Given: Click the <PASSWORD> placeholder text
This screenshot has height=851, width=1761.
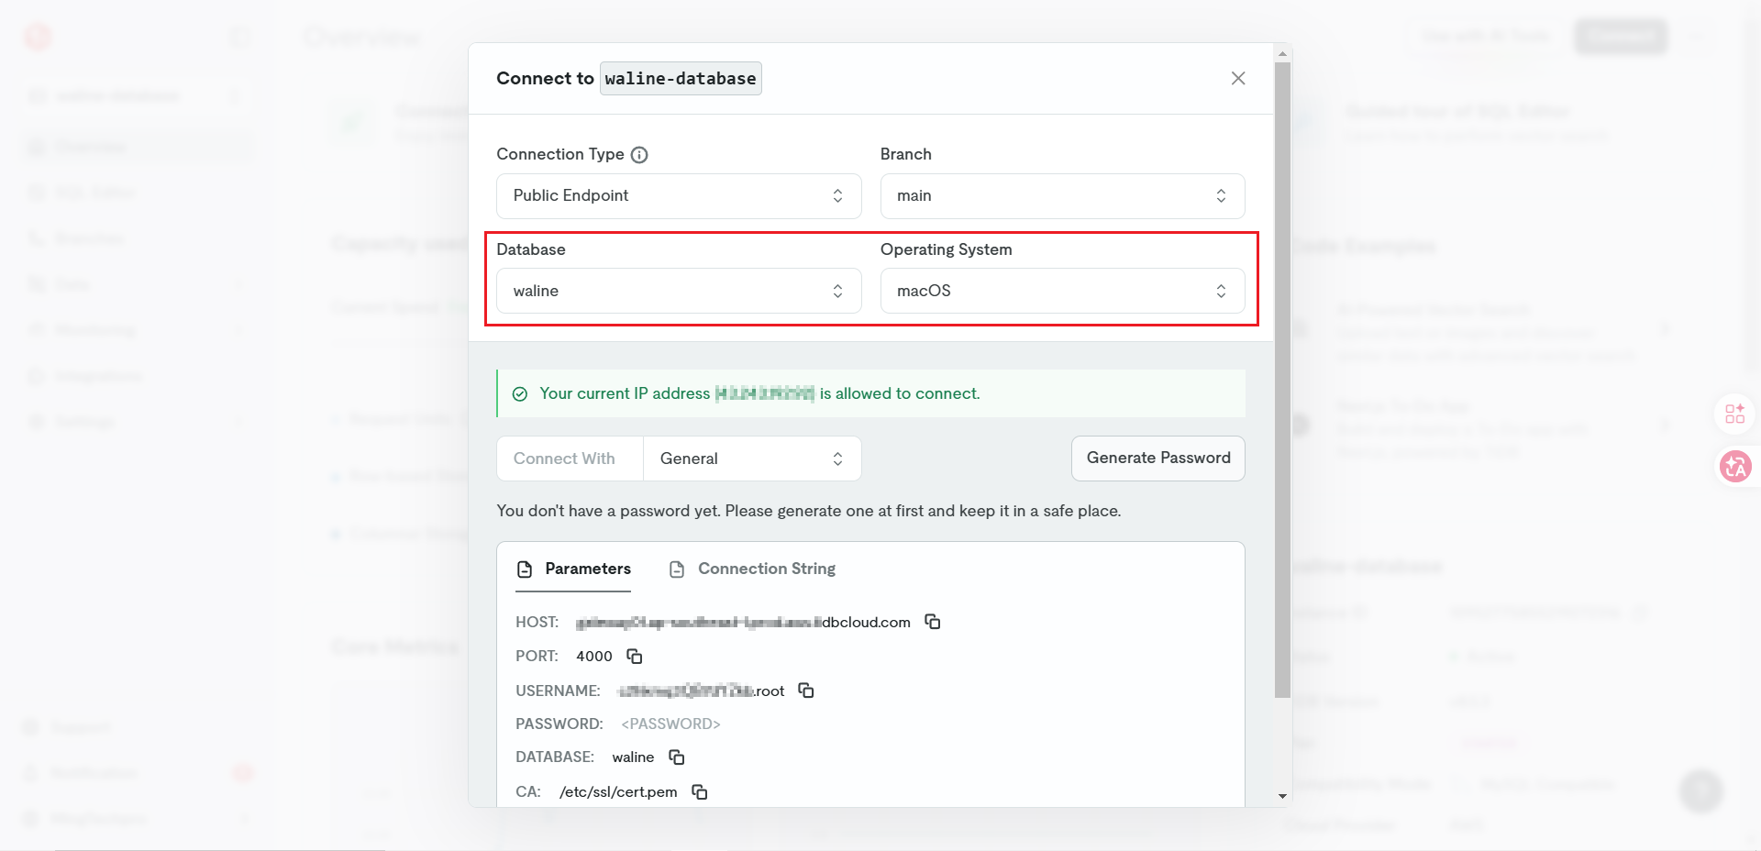Looking at the screenshot, I should (x=670, y=724).
